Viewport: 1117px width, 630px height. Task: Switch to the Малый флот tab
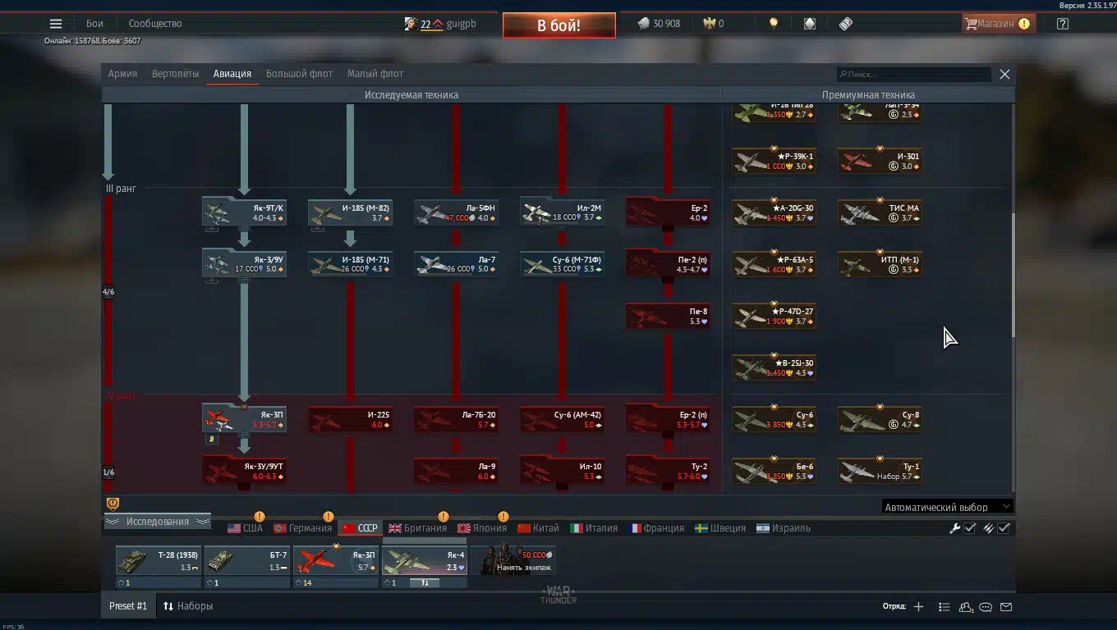click(x=375, y=74)
